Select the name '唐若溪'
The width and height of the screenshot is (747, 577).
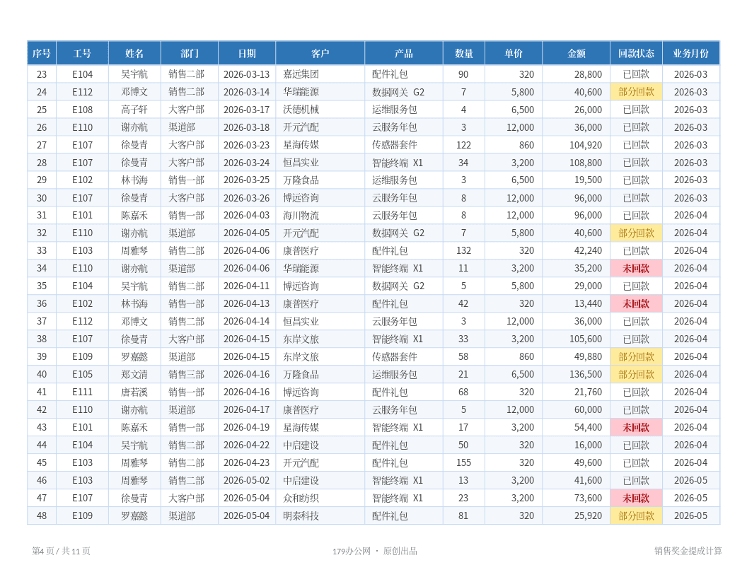134,392
